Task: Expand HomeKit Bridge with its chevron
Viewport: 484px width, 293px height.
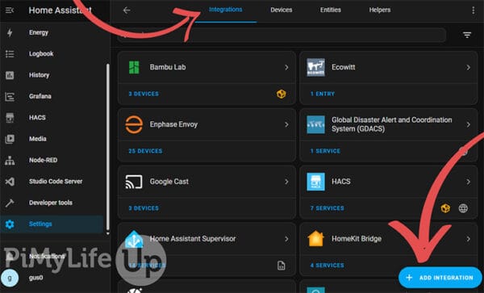Action: coord(469,239)
